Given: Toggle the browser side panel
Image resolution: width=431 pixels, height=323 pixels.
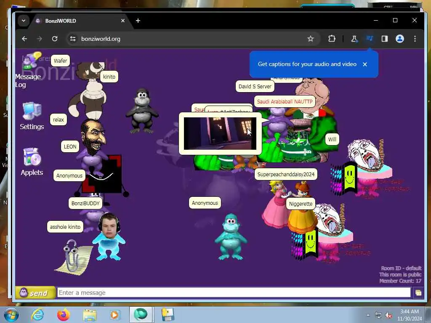Looking at the screenshot, I should coord(385,39).
